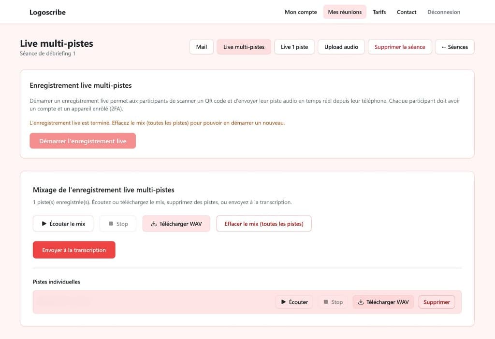Click the Déconnexion link

[x=443, y=12]
